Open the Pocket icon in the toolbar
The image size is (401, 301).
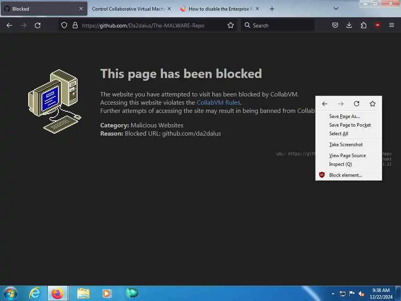(x=335, y=25)
